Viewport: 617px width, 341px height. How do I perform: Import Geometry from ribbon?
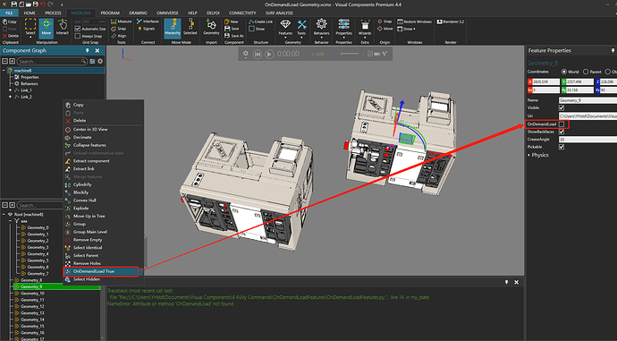click(211, 28)
